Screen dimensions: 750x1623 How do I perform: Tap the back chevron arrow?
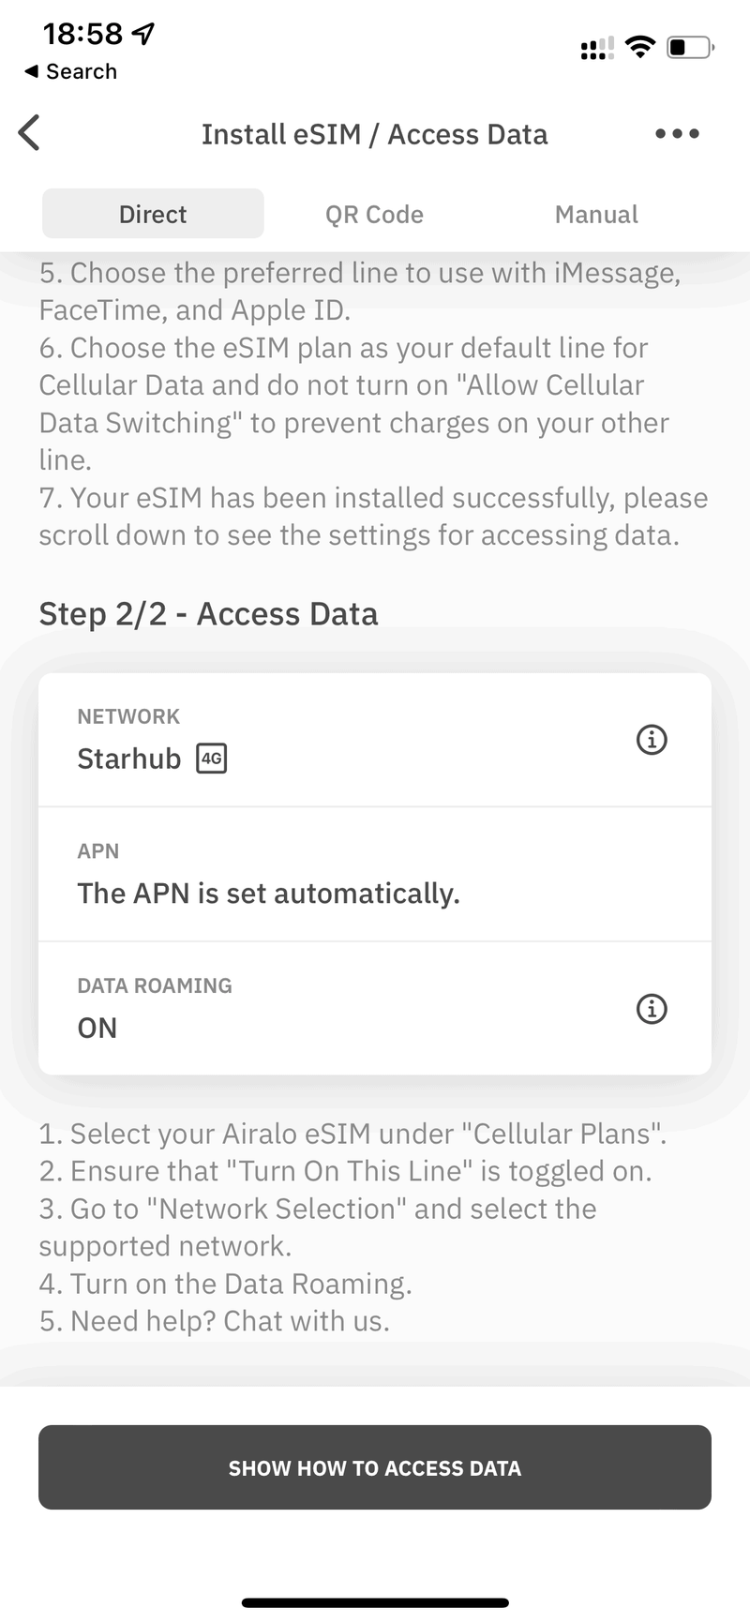(x=29, y=133)
